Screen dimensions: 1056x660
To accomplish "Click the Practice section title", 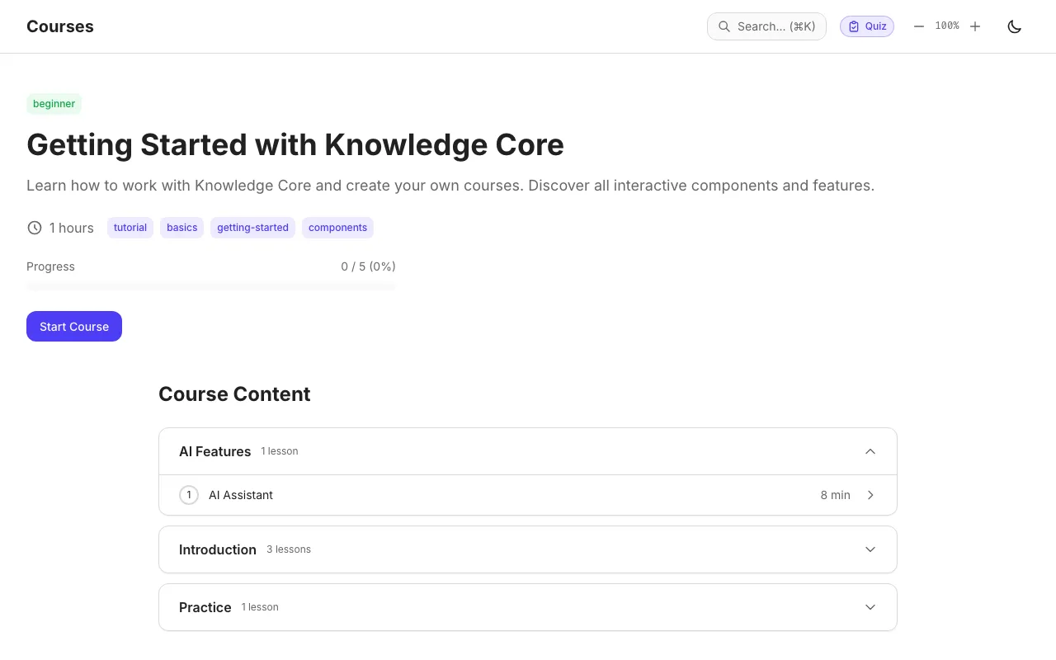I will [205, 607].
